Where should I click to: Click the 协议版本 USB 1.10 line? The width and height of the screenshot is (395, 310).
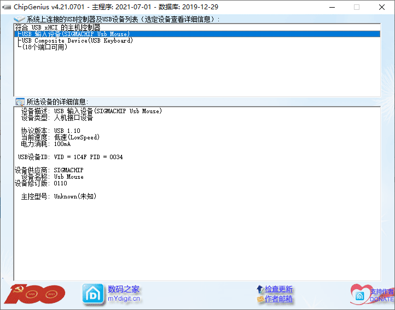(x=51, y=131)
